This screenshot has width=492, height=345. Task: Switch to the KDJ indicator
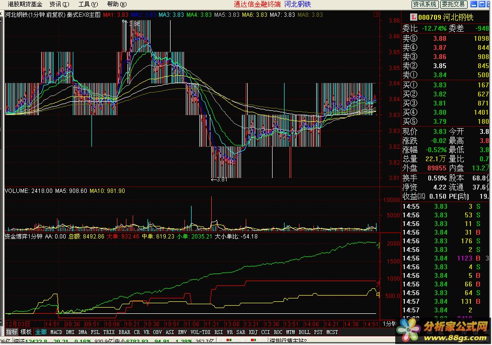tap(253, 332)
